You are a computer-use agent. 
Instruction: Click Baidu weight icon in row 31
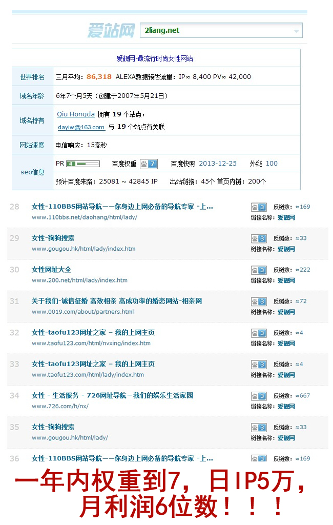[x=259, y=301]
